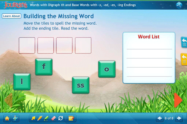Click the third empty dotted letter box
Image resolution: width=187 pixels, height=124 pixels.
[64, 45]
